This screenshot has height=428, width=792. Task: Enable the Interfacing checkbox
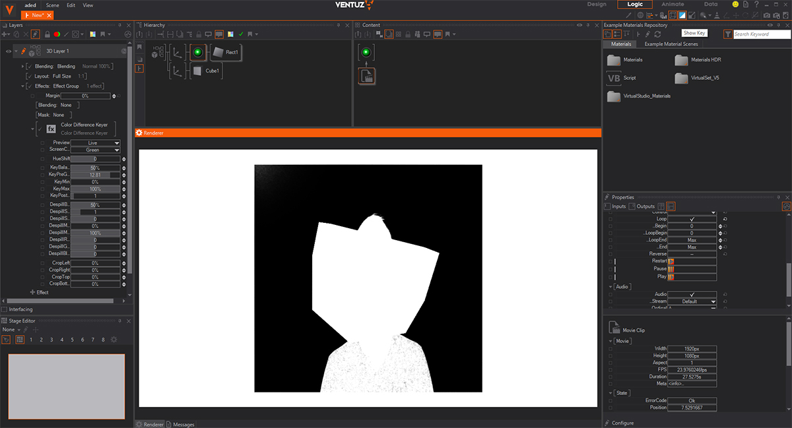[5, 309]
